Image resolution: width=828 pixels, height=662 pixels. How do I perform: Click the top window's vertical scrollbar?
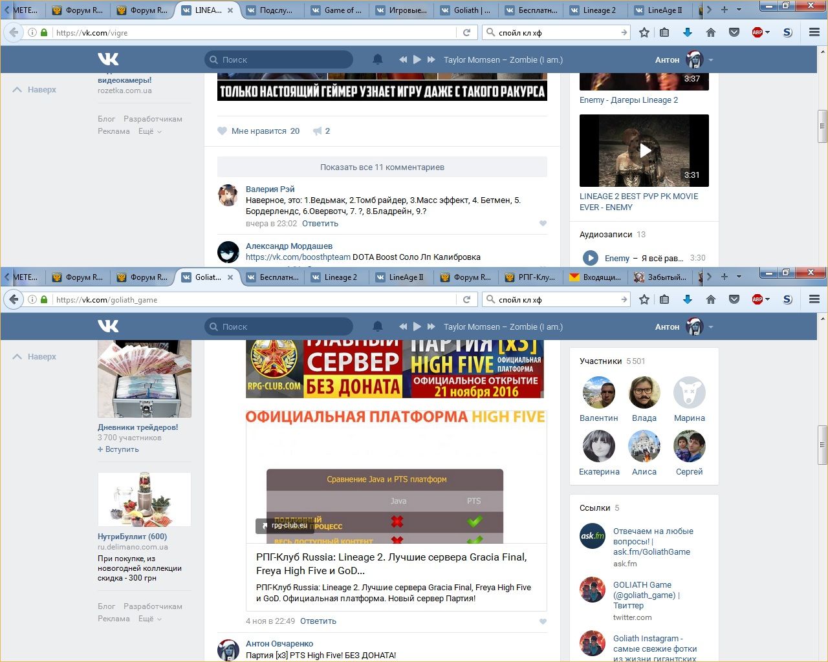[x=822, y=126]
